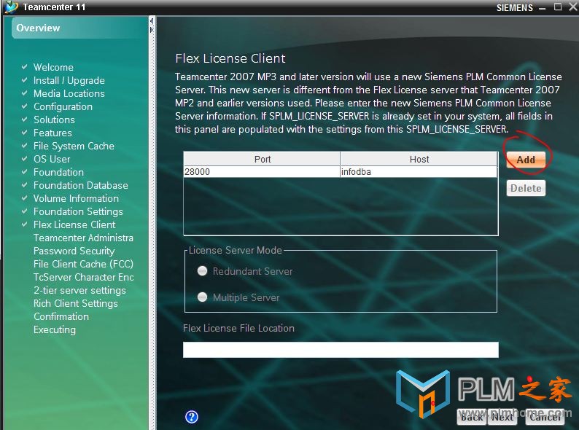Select Welcome step in overview

pos(53,67)
